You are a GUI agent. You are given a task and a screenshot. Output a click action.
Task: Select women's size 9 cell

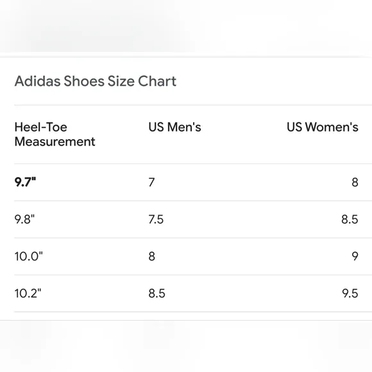tap(355, 257)
